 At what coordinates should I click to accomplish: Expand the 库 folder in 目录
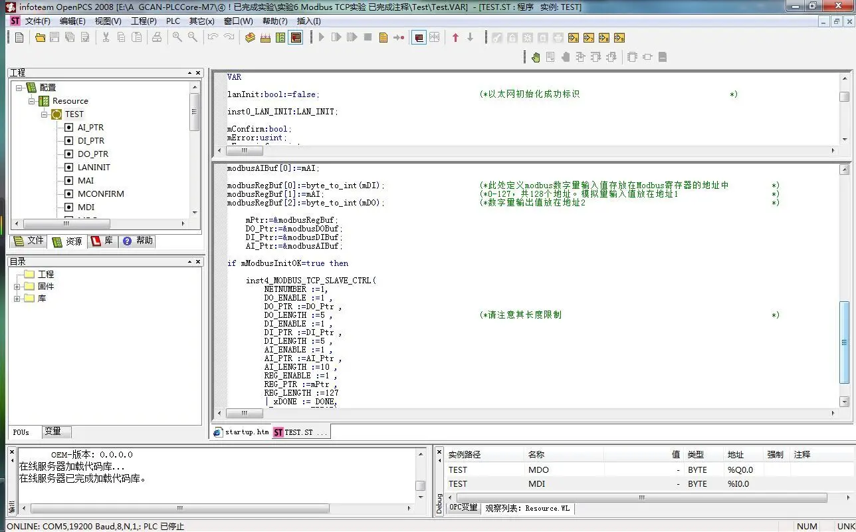tap(17, 299)
